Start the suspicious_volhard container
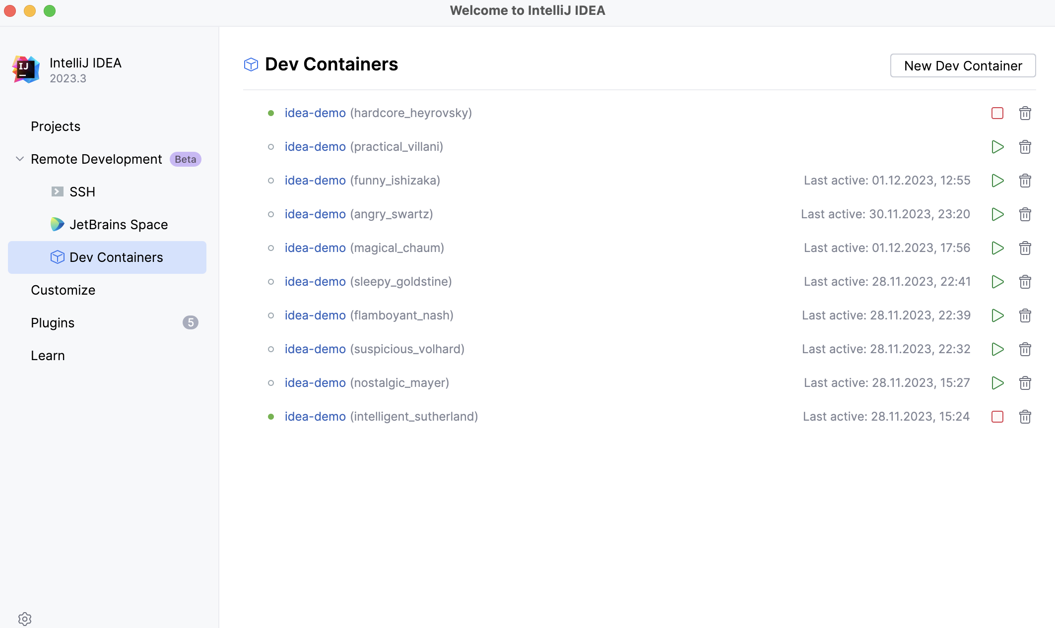1055x628 pixels. tap(997, 349)
